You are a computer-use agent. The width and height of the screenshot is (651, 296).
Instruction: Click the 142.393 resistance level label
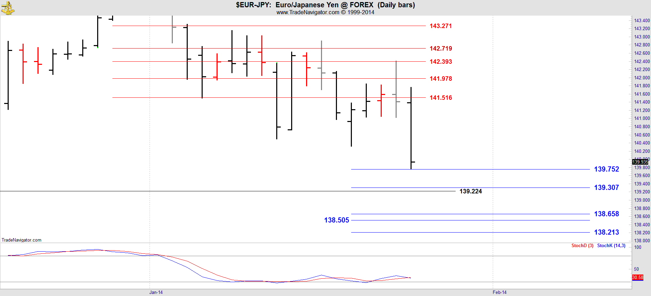[440, 62]
